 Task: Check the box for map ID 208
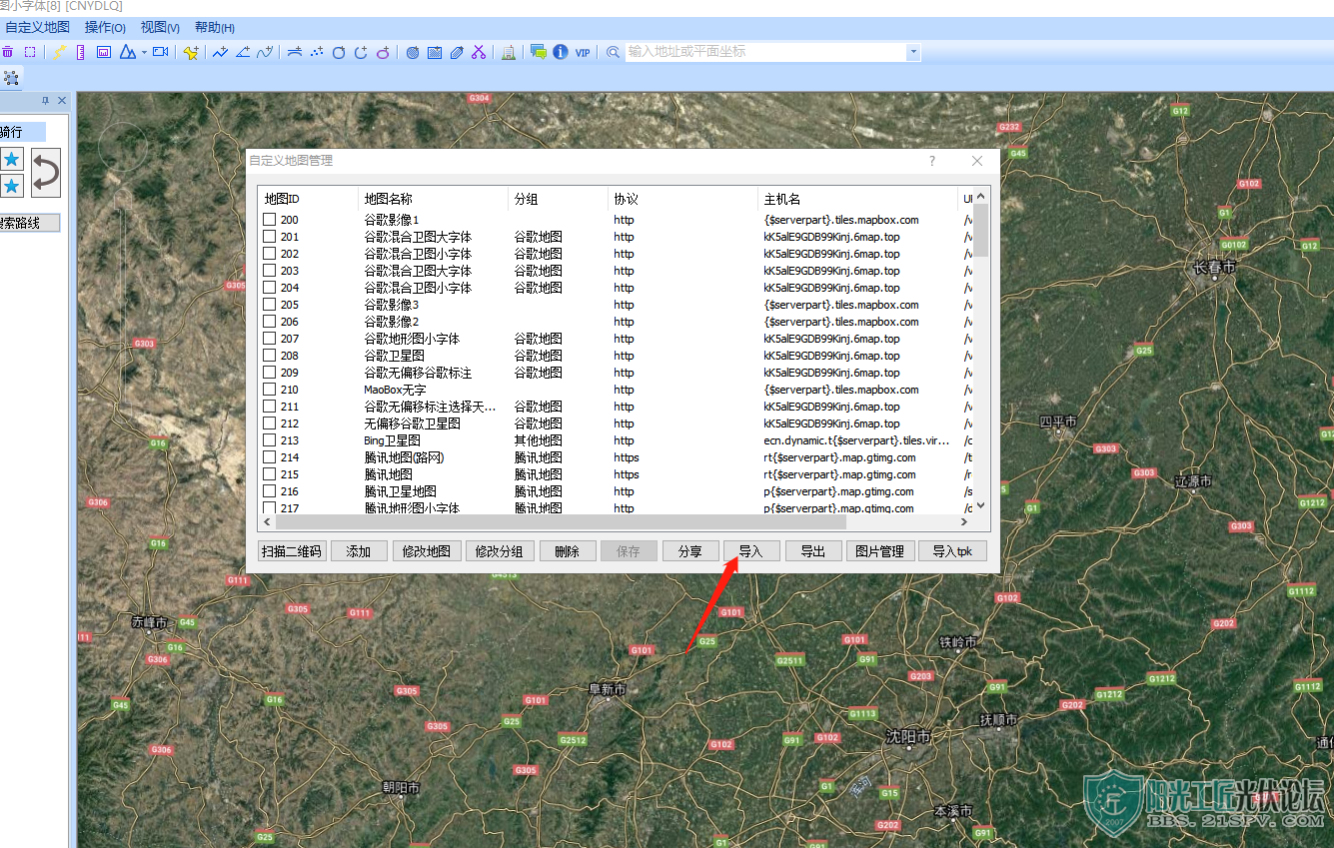pyautogui.click(x=270, y=356)
